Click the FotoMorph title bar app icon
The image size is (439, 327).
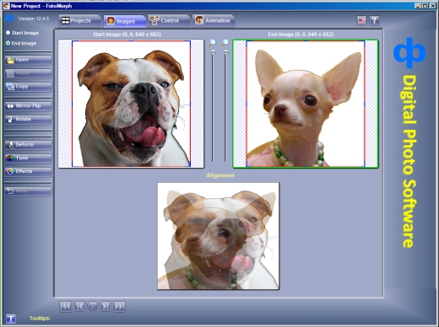[6, 6]
